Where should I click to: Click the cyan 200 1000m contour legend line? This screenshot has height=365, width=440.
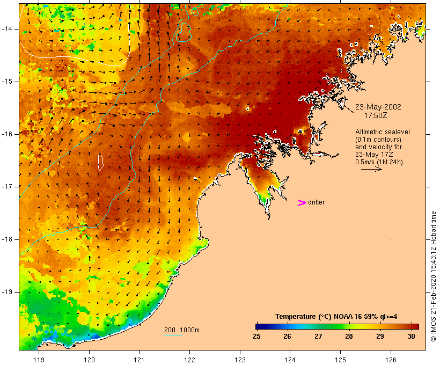coord(173,335)
